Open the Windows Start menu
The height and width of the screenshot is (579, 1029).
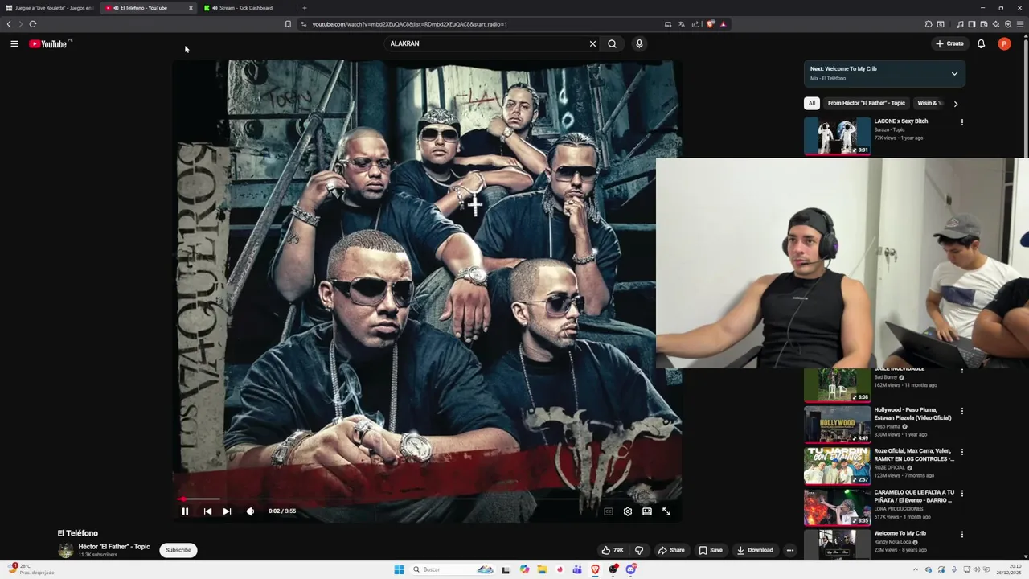[x=399, y=569]
